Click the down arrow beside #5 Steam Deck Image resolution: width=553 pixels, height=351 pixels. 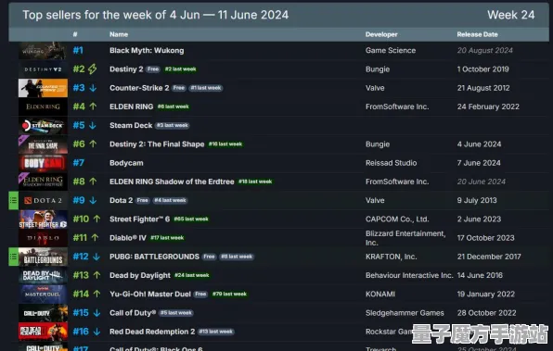[x=93, y=125]
